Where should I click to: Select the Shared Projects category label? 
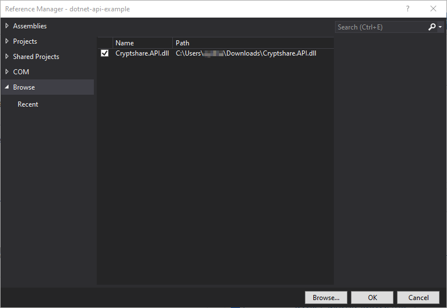pyautogui.click(x=36, y=57)
